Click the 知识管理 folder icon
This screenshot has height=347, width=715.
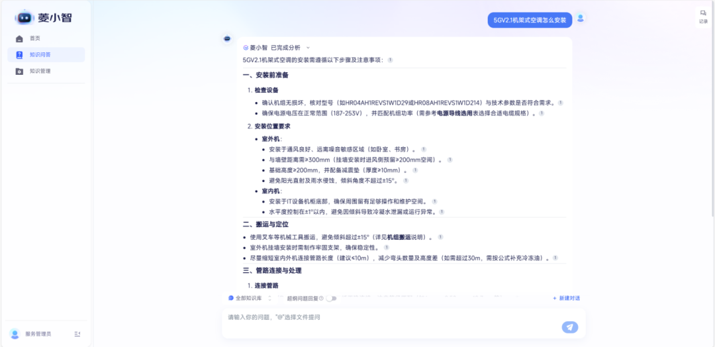[19, 71]
